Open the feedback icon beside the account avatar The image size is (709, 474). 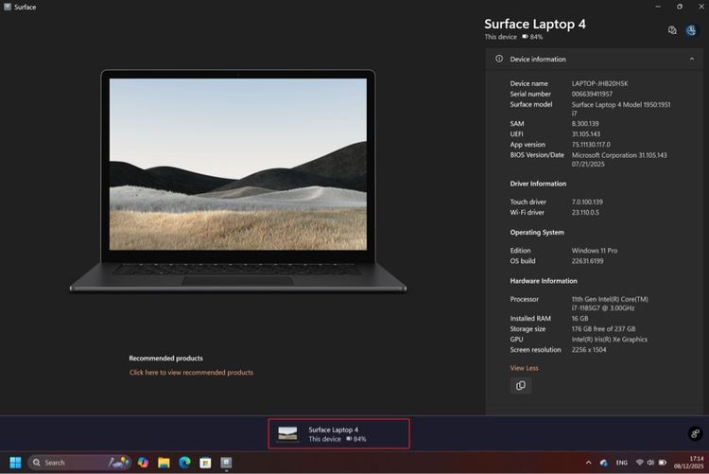point(672,30)
